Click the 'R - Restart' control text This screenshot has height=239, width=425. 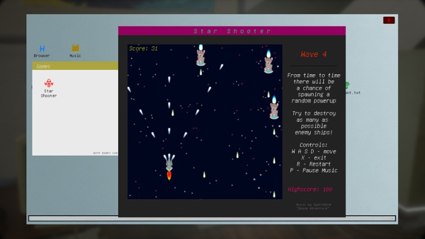[314, 164]
